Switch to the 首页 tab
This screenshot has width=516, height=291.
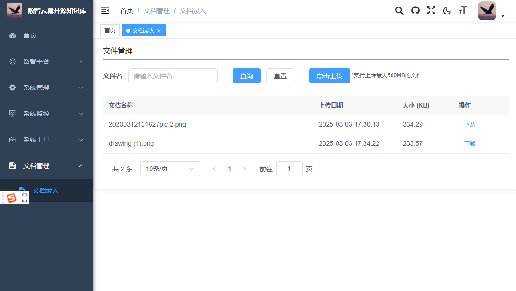pos(110,30)
